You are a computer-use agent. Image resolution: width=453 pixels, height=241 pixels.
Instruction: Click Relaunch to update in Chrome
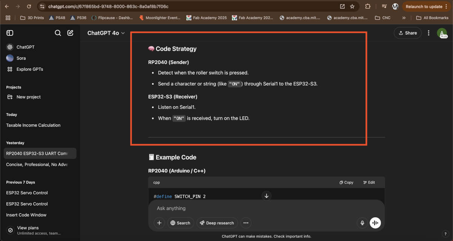pyautogui.click(x=426, y=6)
